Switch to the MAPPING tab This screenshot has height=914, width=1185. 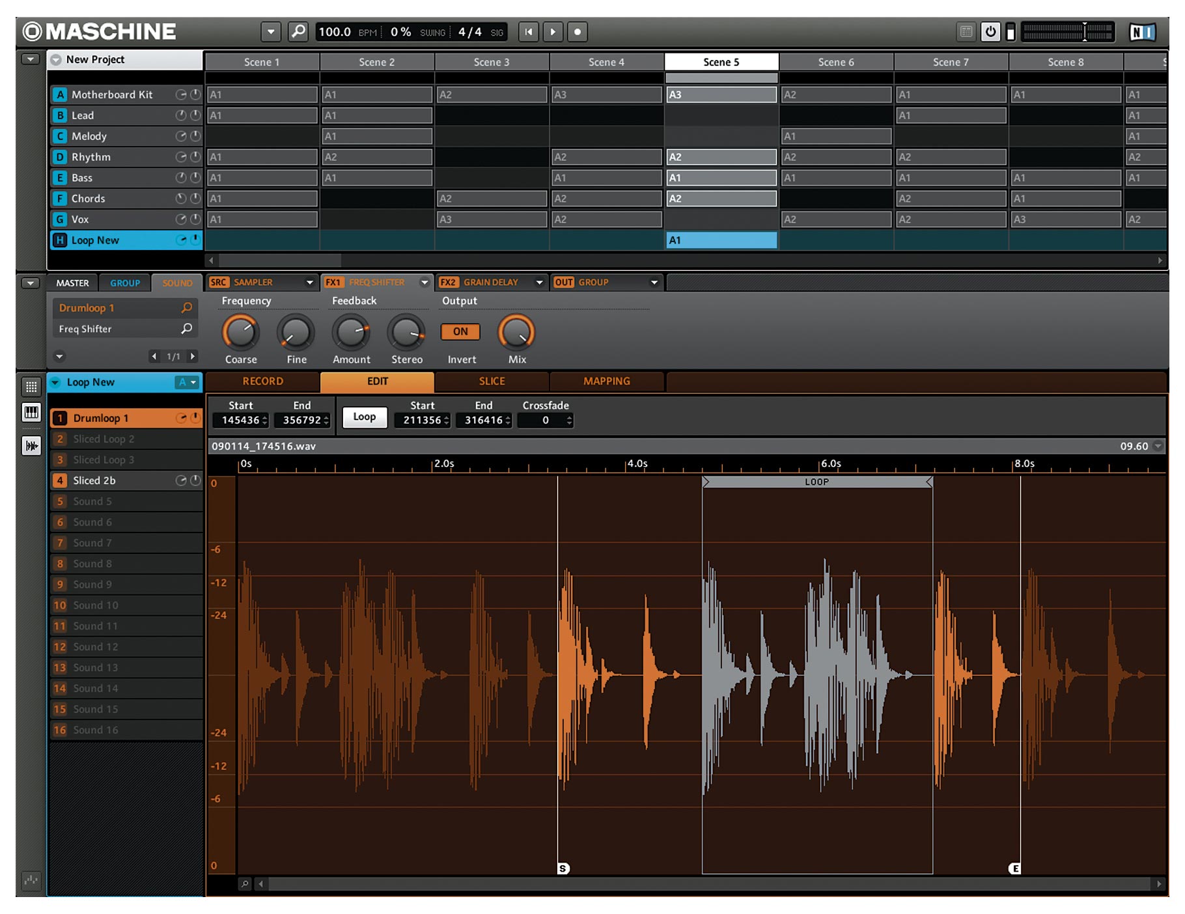[x=607, y=381]
